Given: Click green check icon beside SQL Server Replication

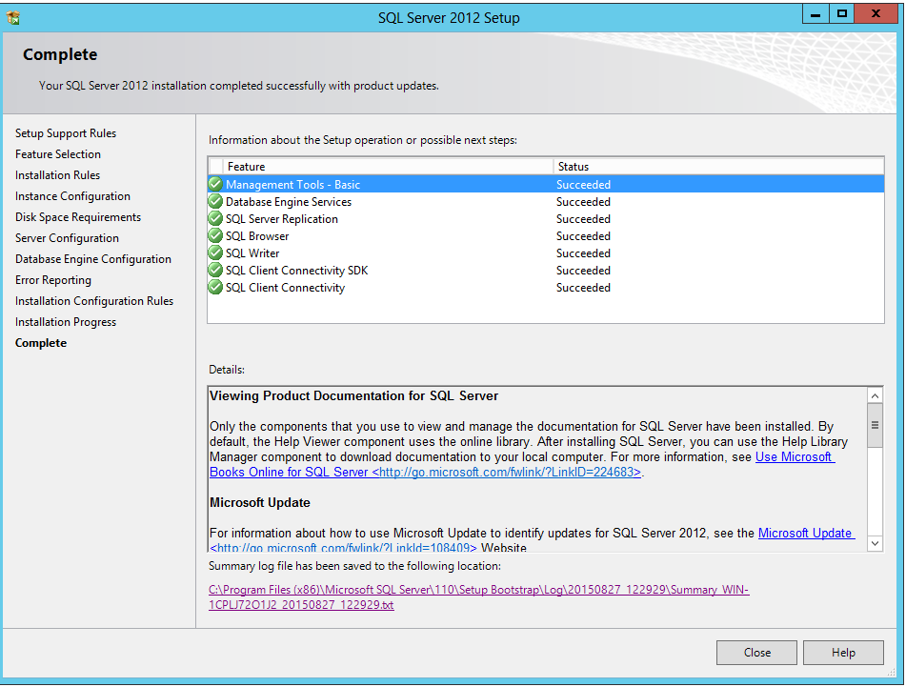Looking at the screenshot, I should (215, 219).
